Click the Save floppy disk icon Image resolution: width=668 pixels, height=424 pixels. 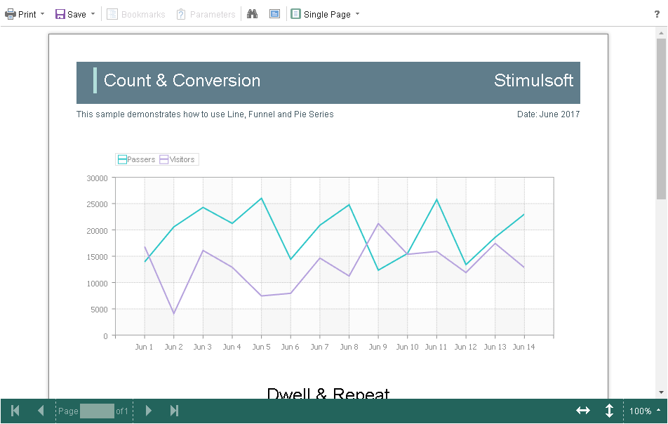[x=60, y=14]
